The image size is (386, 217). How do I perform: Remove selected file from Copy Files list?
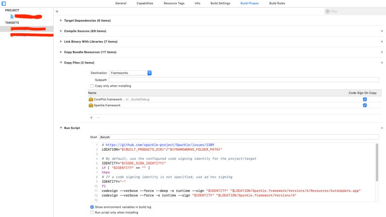[x=98, y=117]
